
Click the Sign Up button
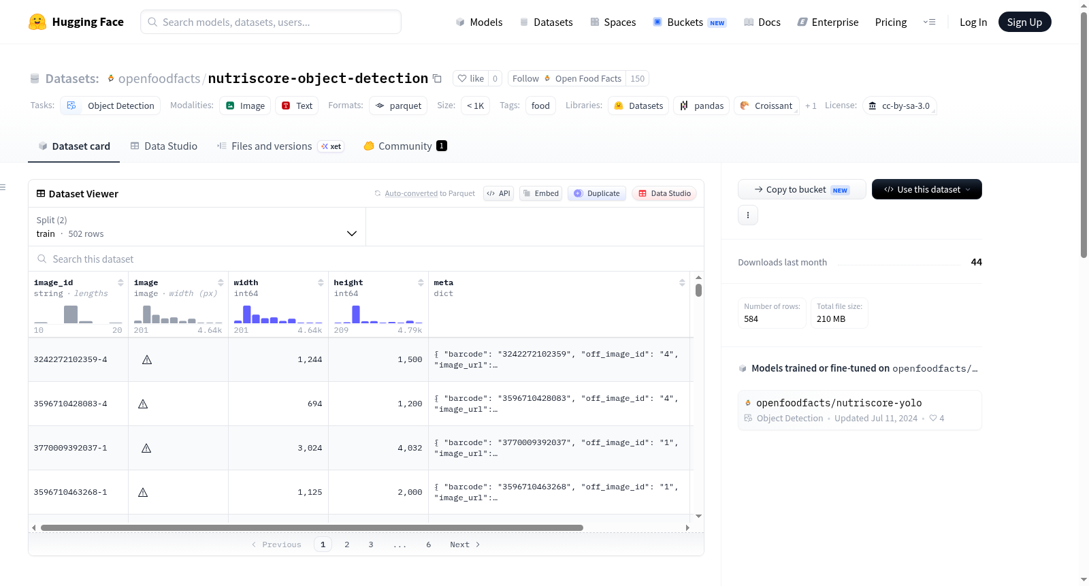click(x=1024, y=22)
